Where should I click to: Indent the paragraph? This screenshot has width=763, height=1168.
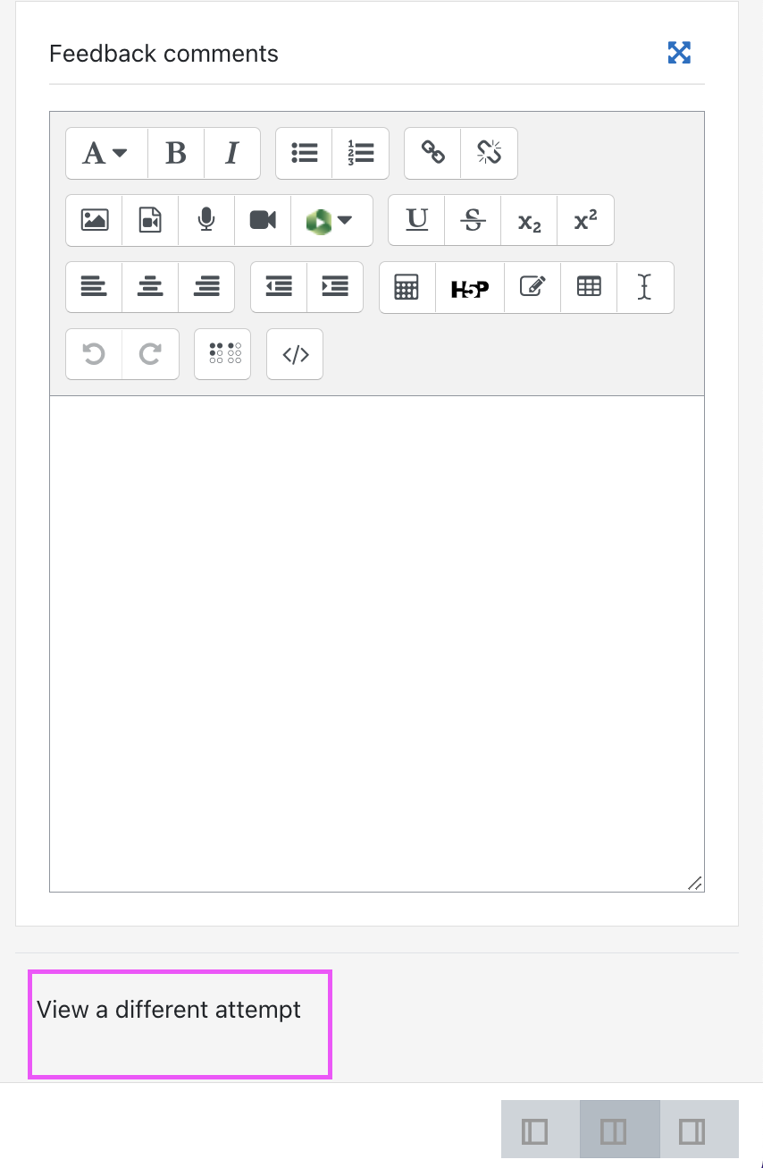335,287
